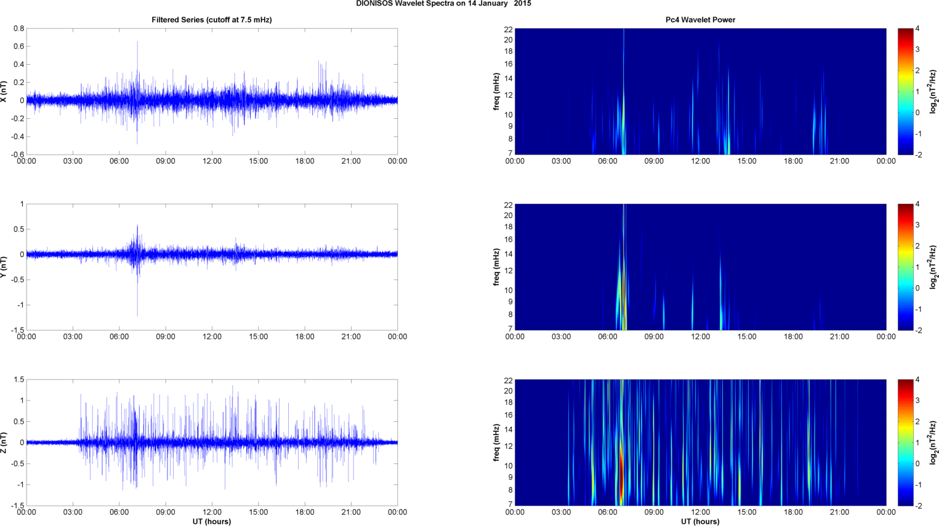The height and width of the screenshot is (526, 939).
Task: Click the 18:00 tick under bottom spectrogram
Action: pyautogui.click(x=793, y=512)
